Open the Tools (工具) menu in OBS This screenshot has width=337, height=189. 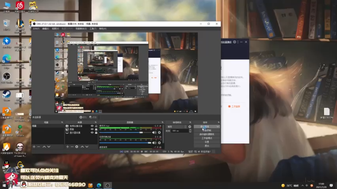click(93, 29)
